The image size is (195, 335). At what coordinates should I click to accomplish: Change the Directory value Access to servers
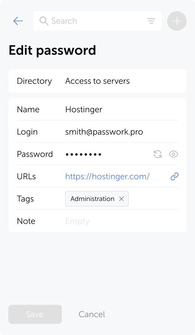(x=97, y=81)
